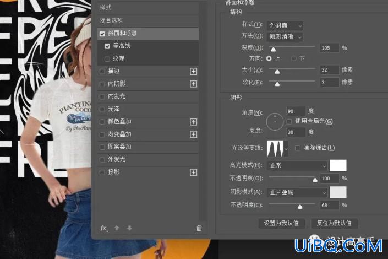Enable the 光泽 checkbox
Viewport: 388px width, 259px height.
tap(102, 109)
